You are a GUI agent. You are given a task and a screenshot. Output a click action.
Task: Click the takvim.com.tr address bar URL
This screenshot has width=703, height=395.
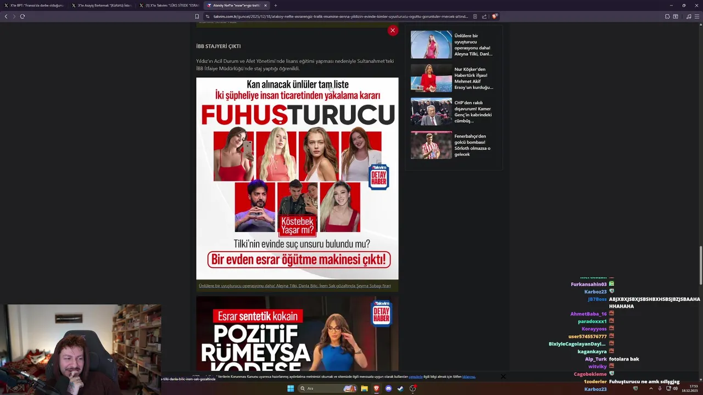(341, 16)
